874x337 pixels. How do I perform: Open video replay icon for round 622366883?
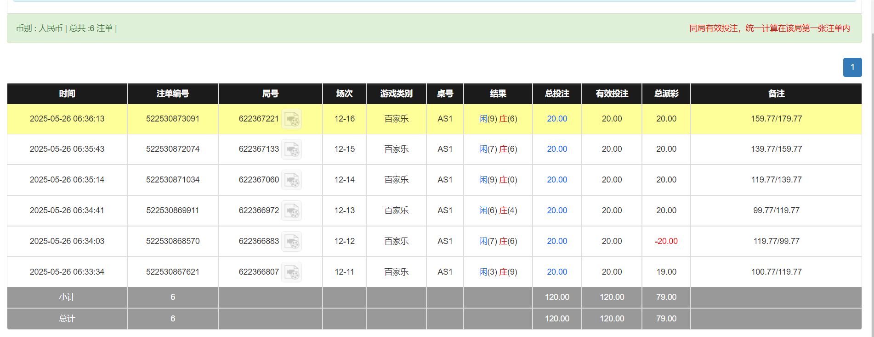click(x=291, y=242)
